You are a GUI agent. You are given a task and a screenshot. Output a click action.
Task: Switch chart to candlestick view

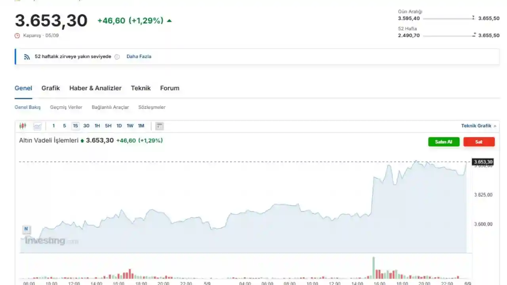click(23, 126)
